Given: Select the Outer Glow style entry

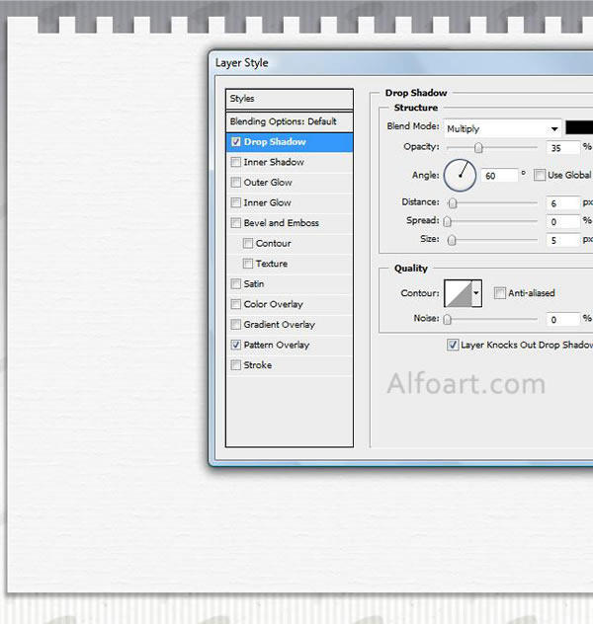Looking at the screenshot, I should [x=290, y=183].
